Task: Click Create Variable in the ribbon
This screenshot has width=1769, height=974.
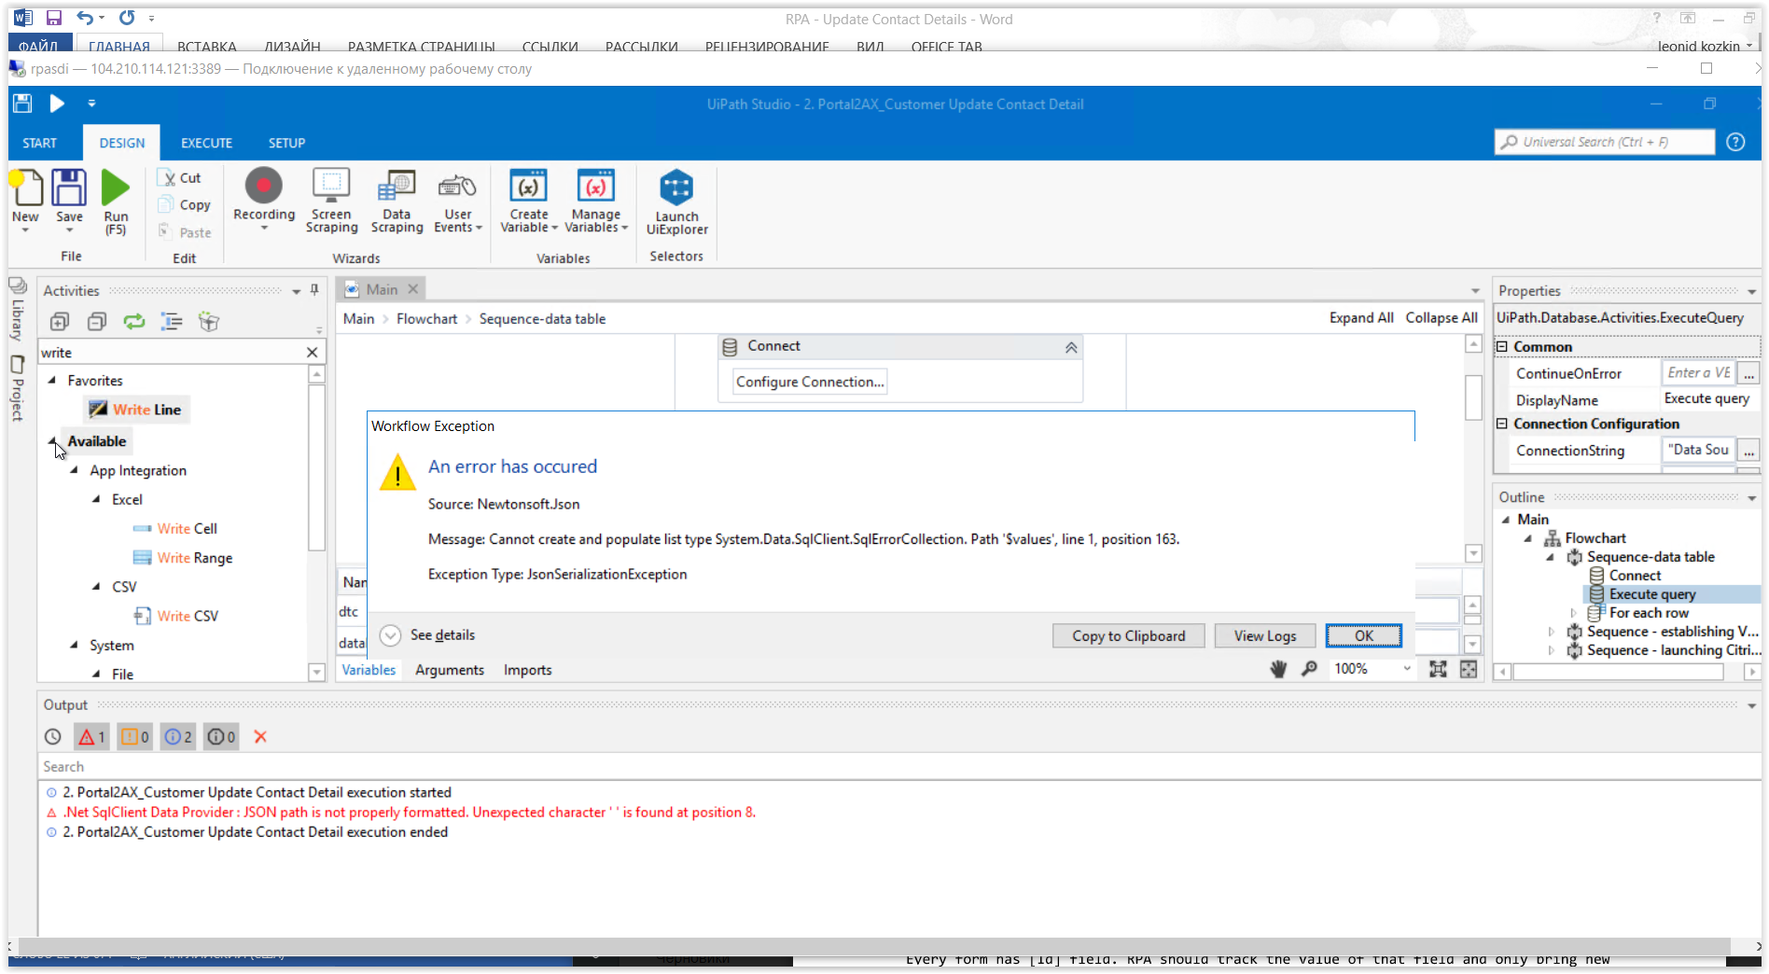Action: point(528,201)
